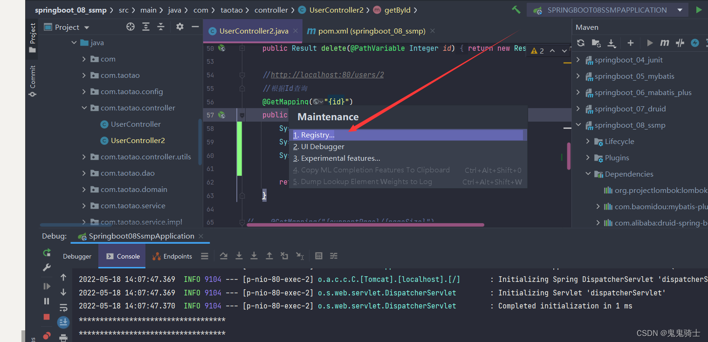Click Expand All icon in Project panel

(x=146, y=27)
